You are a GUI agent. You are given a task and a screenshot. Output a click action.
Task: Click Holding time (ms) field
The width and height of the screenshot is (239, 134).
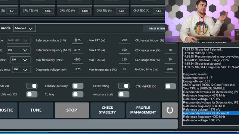point(170,70)
